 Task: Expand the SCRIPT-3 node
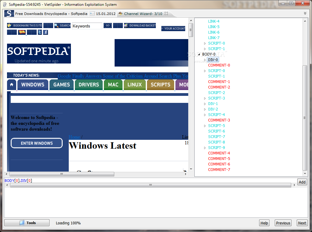[x=205, y=98]
